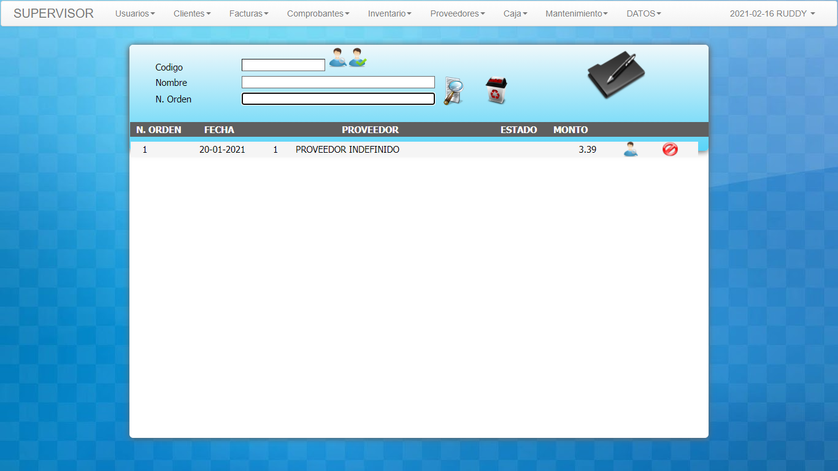Expand the Clientes menu
This screenshot has height=471, width=838.
192,13
